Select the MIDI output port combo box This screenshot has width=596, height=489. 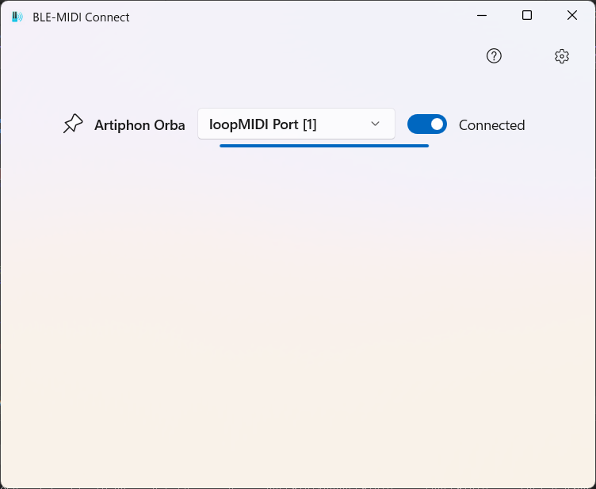pos(296,124)
